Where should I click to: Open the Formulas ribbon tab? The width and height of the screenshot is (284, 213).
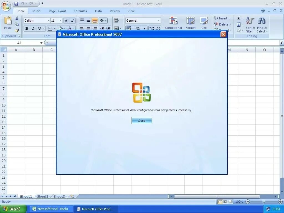pos(80,11)
